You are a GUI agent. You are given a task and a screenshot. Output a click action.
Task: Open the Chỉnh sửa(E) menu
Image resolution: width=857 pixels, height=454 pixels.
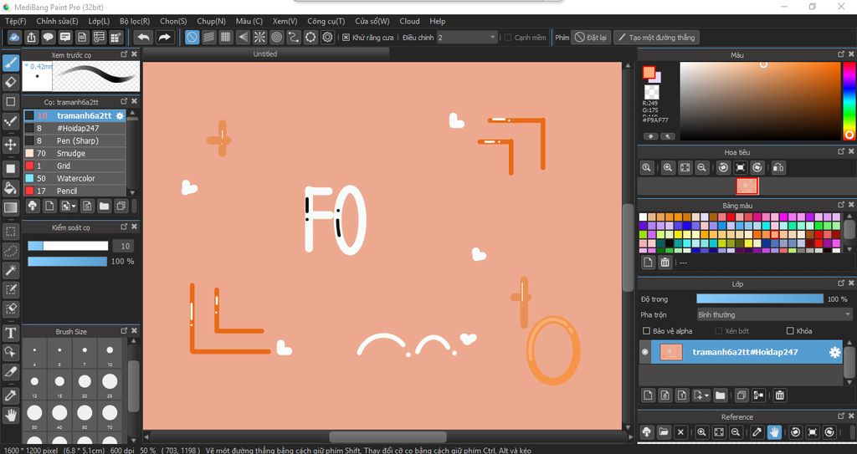(x=57, y=21)
